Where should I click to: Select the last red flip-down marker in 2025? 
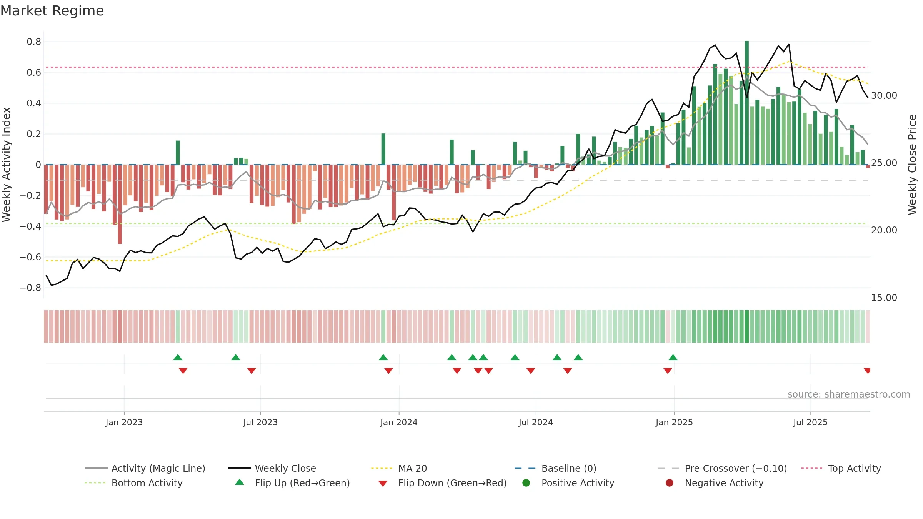(x=867, y=371)
